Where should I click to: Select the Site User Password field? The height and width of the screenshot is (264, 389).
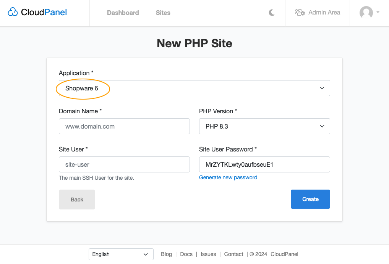(x=264, y=164)
